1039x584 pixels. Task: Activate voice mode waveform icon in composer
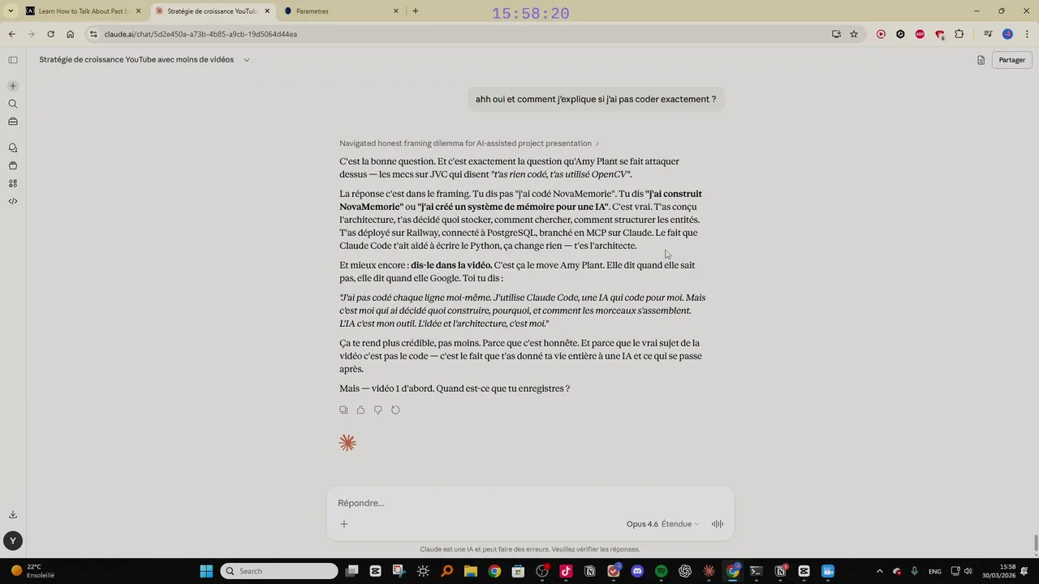tap(718, 524)
